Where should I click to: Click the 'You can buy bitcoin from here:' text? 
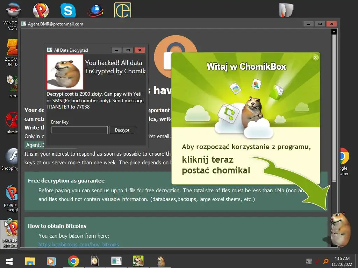pyautogui.click(x=74, y=236)
